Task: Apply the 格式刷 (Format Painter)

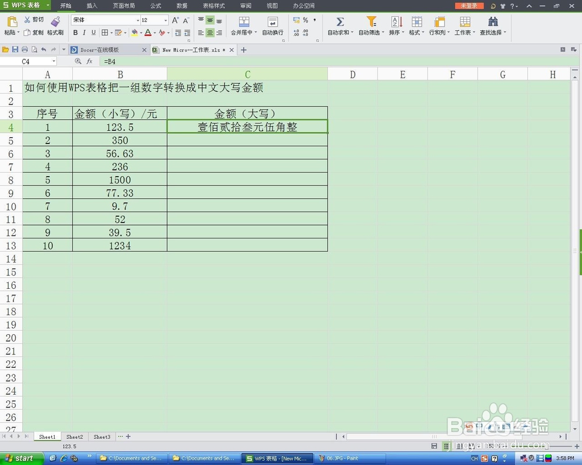Action: tap(55, 26)
